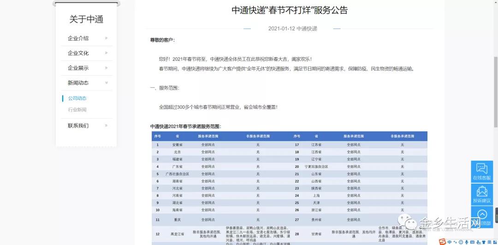The image size is (498, 245).
Task: Click the 江西省 table cell
Action: pos(316,152)
